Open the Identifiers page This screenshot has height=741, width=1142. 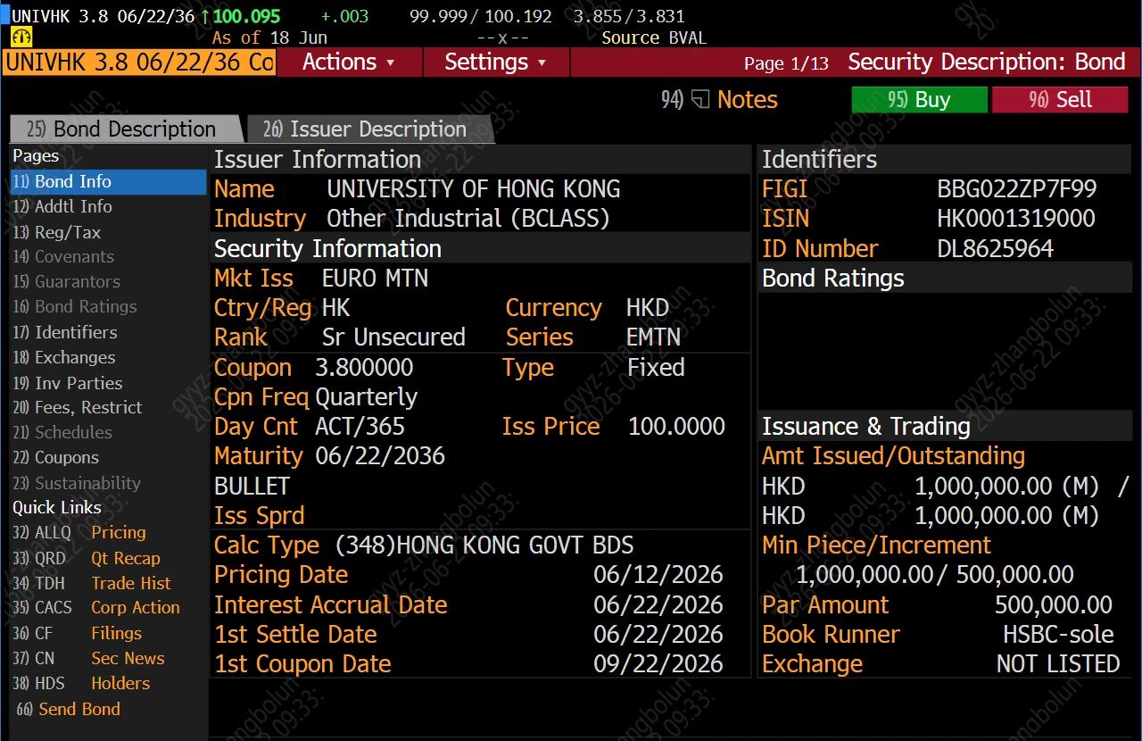click(x=65, y=332)
